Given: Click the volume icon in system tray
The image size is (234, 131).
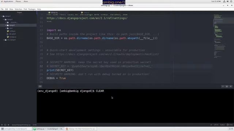Looking at the screenshot, I should point(227,1).
